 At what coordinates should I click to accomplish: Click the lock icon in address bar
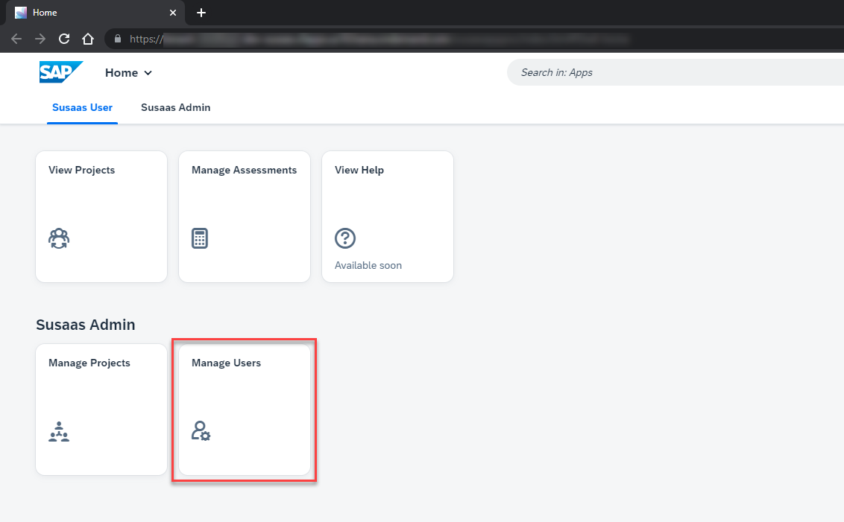click(x=118, y=39)
